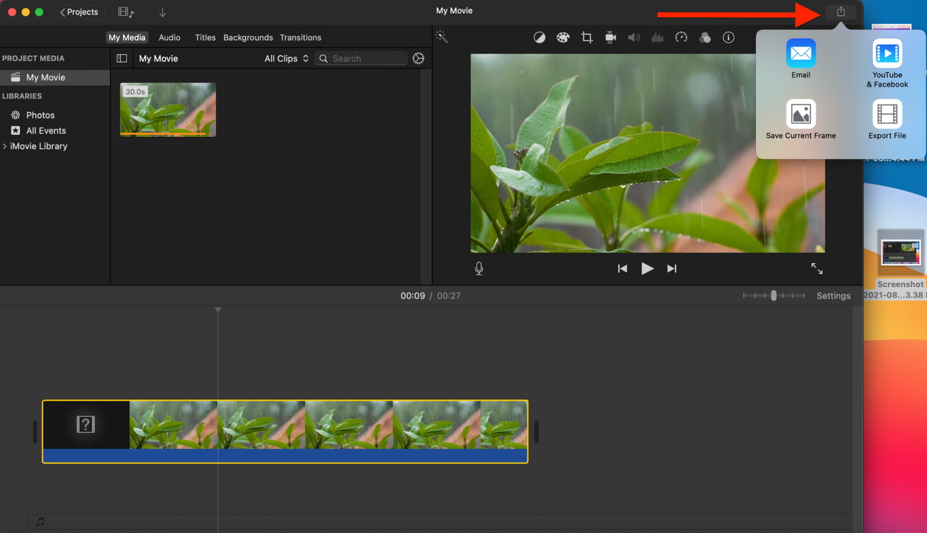Click Settings above the timeline
The height and width of the screenshot is (533, 927).
pyautogui.click(x=833, y=296)
